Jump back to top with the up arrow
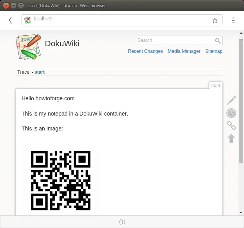 231,138
